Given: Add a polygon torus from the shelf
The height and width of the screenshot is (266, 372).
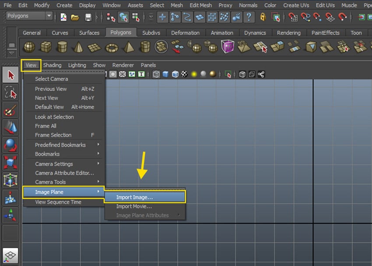Looking at the screenshot, I should [x=111, y=47].
